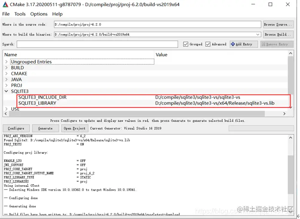Click the plus icon on Add Entry
This screenshot has height=219, width=300.
coord(233,44)
